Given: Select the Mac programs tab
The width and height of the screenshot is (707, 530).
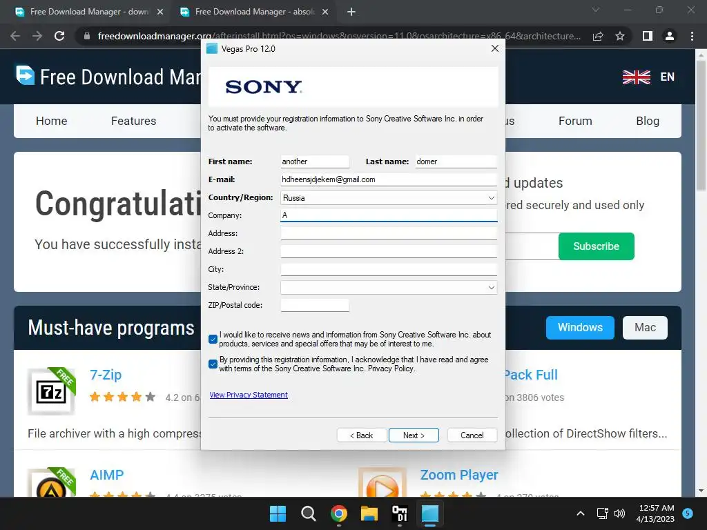Looking at the screenshot, I should tap(645, 328).
